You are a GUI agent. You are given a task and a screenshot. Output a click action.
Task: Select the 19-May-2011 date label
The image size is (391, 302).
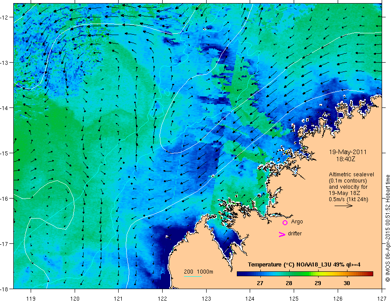pos(347,152)
